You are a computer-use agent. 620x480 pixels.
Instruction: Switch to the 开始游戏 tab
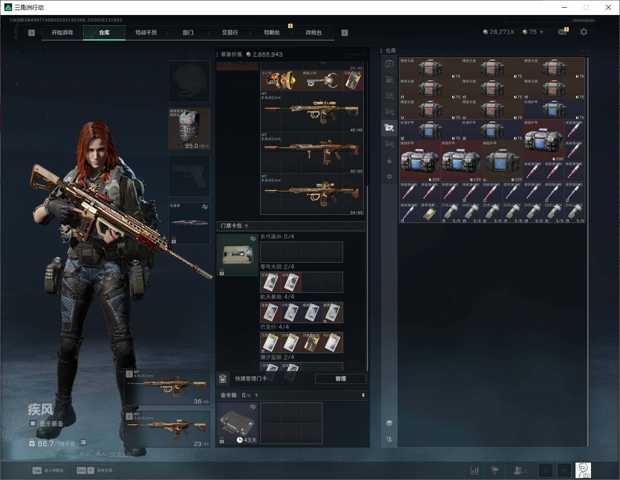(x=62, y=32)
